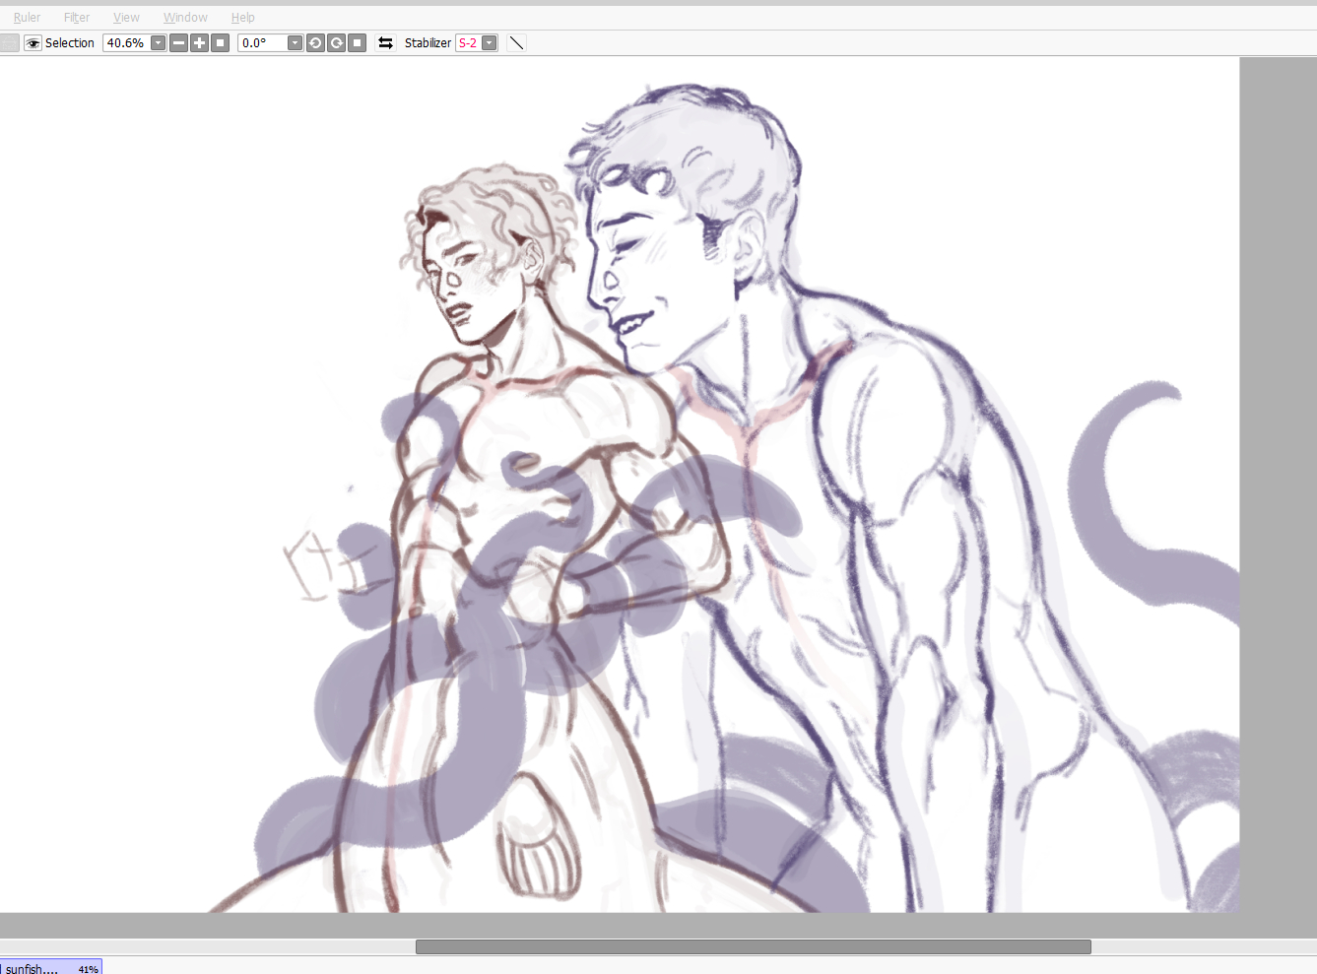This screenshot has width=1317, height=974.
Task: Open the Filter menu
Action: (x=77, y=17)
